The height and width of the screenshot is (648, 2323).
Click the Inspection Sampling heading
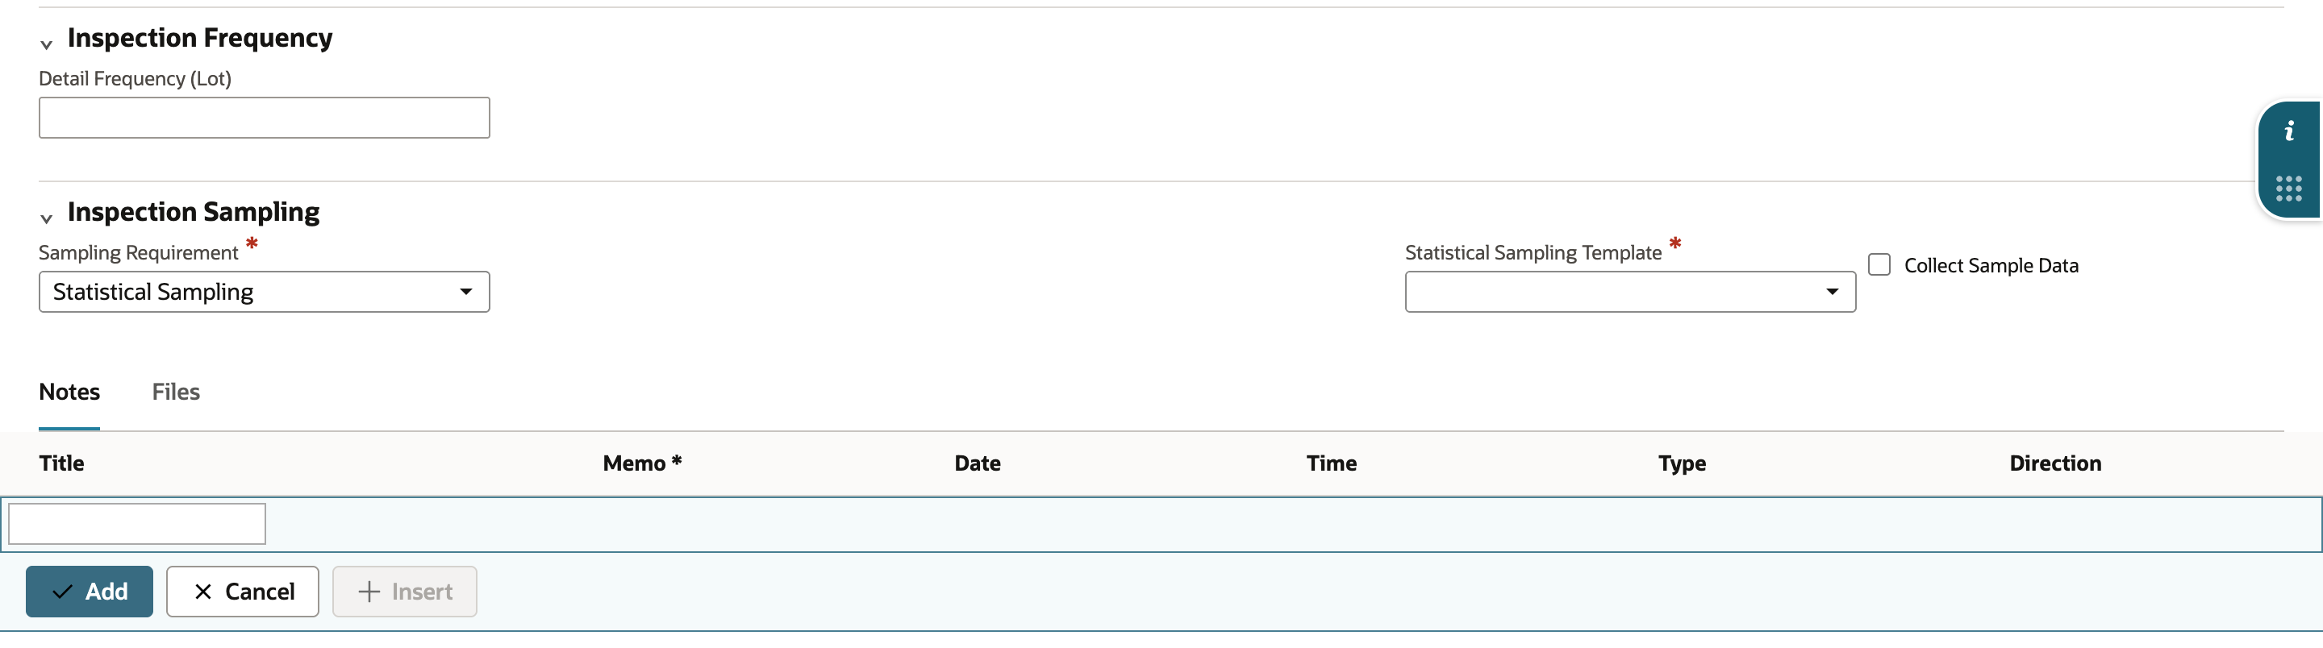[194, 212]
